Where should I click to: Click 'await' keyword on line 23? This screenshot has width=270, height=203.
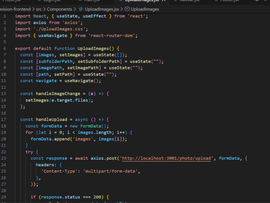(x=82, y=158)
